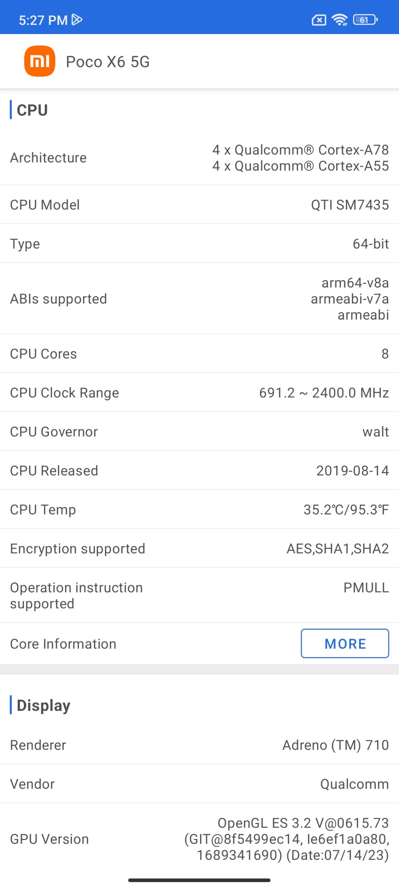Tap the CPU Clock Range entry

coord(199,393)
